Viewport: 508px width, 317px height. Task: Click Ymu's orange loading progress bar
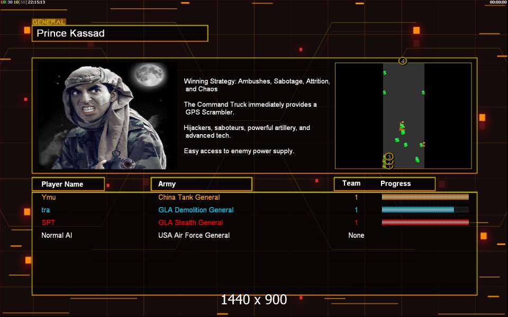click(x=425, y=197)
